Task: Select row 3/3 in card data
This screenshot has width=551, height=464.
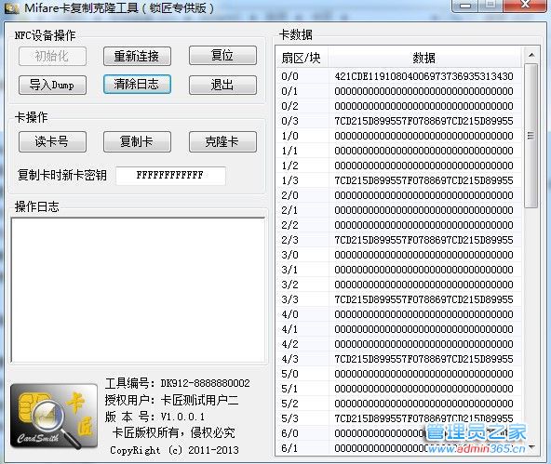Action: coord(398,299)
